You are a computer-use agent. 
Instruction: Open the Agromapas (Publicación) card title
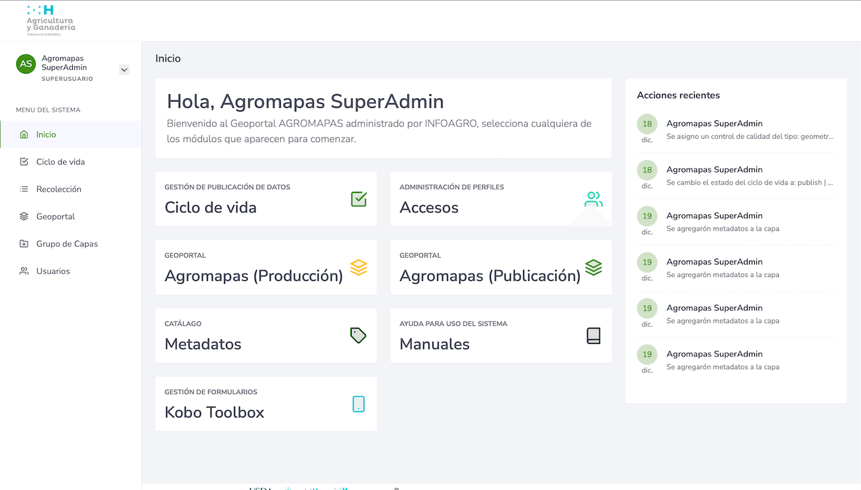490,276
